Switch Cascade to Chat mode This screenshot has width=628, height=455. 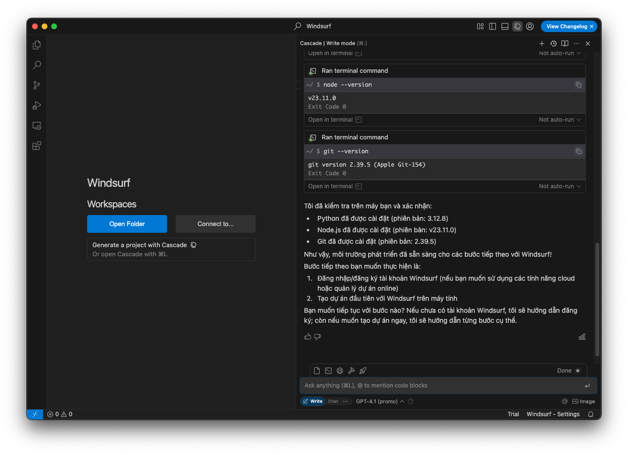(333, 401)
